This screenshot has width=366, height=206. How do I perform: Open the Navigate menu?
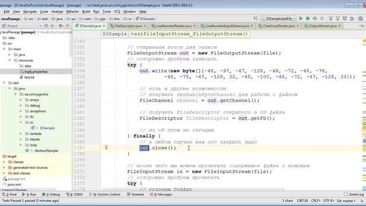(30, 11)
